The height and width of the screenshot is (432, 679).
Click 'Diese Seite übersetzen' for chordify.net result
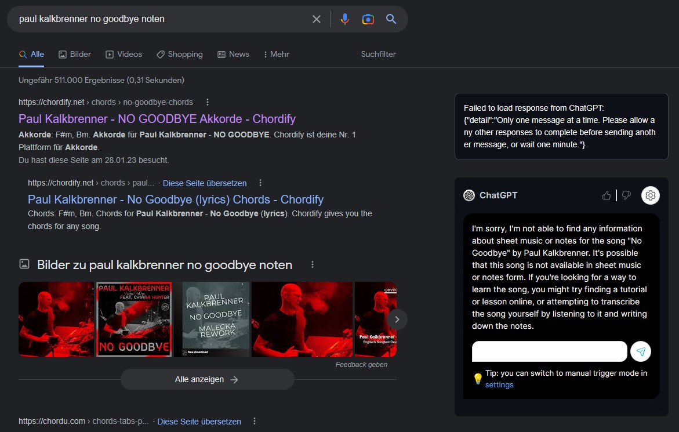[205, 183]
